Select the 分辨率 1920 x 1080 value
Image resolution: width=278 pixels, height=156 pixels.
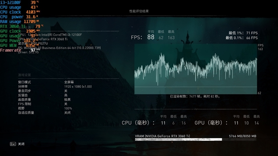[78, 86]
